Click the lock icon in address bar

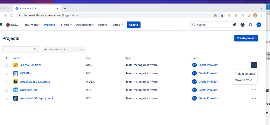click(x=20, y=16)
